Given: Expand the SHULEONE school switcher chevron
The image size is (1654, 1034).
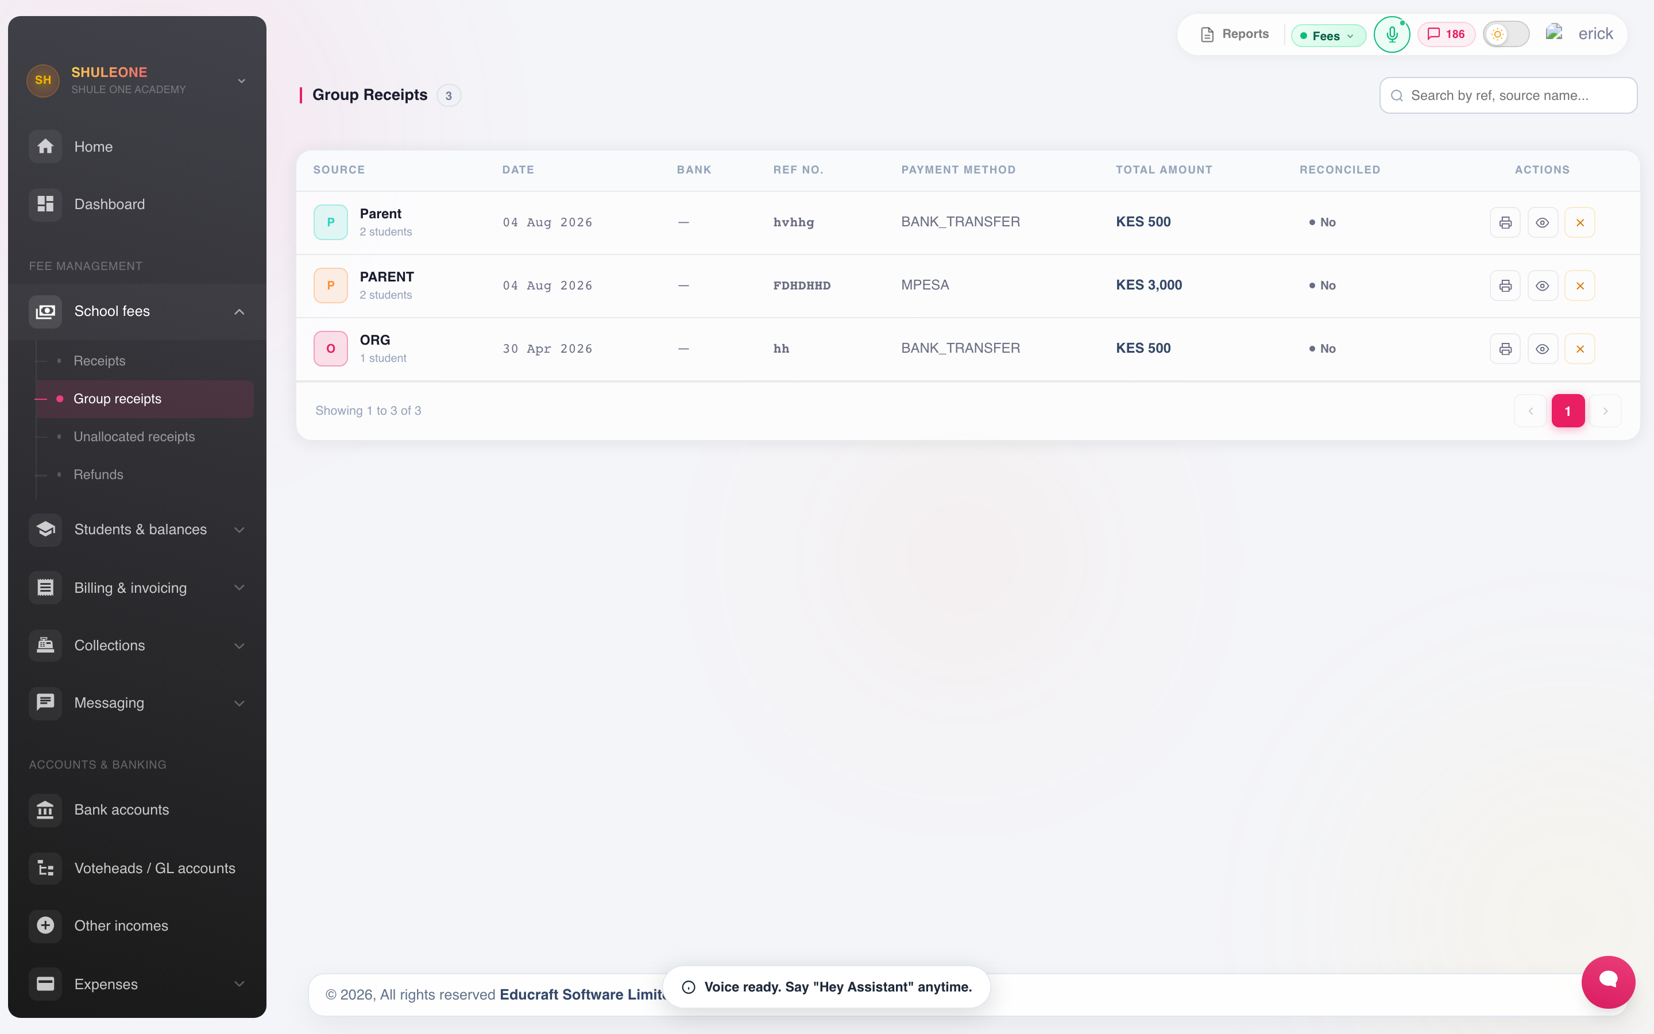Looking at the screenshot, I should [241, 80].
